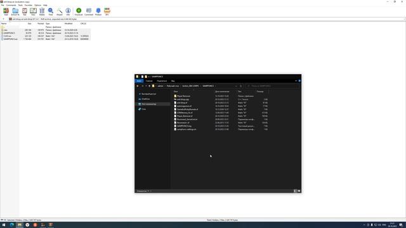Click the Up arrow in Explorer navigation
The width and height of the screenshot is (406, 228).
pyautogui.click(x=149, y=86)
